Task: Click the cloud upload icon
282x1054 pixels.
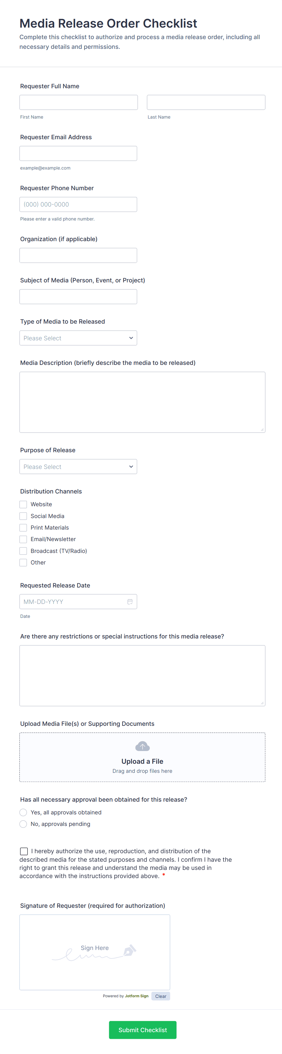Action: 143,746
